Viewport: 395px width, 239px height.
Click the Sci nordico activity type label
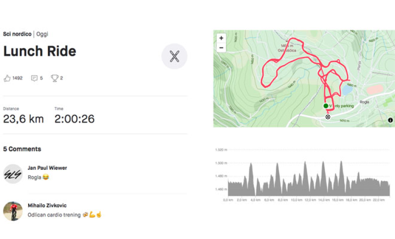click(17, 34)
